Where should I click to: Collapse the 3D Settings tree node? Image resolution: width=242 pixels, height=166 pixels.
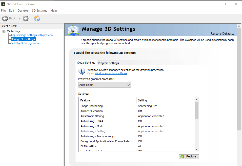[x=4, y=31]
